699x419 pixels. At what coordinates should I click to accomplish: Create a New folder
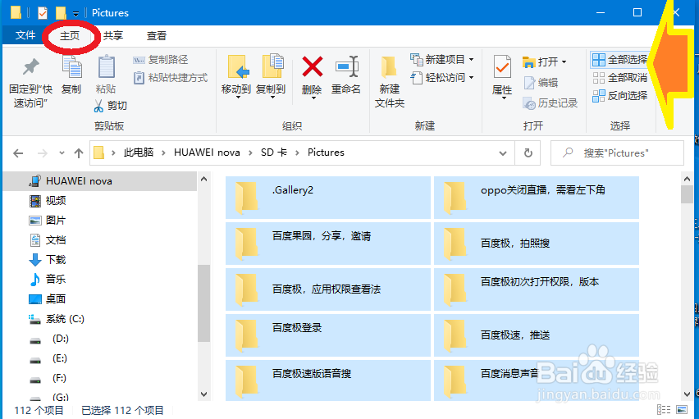point(390,83)
